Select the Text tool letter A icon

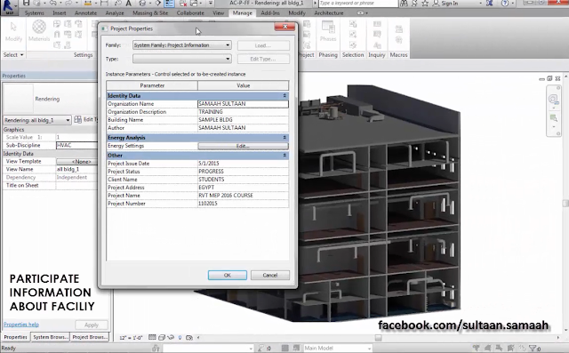(x=128, y=4)
